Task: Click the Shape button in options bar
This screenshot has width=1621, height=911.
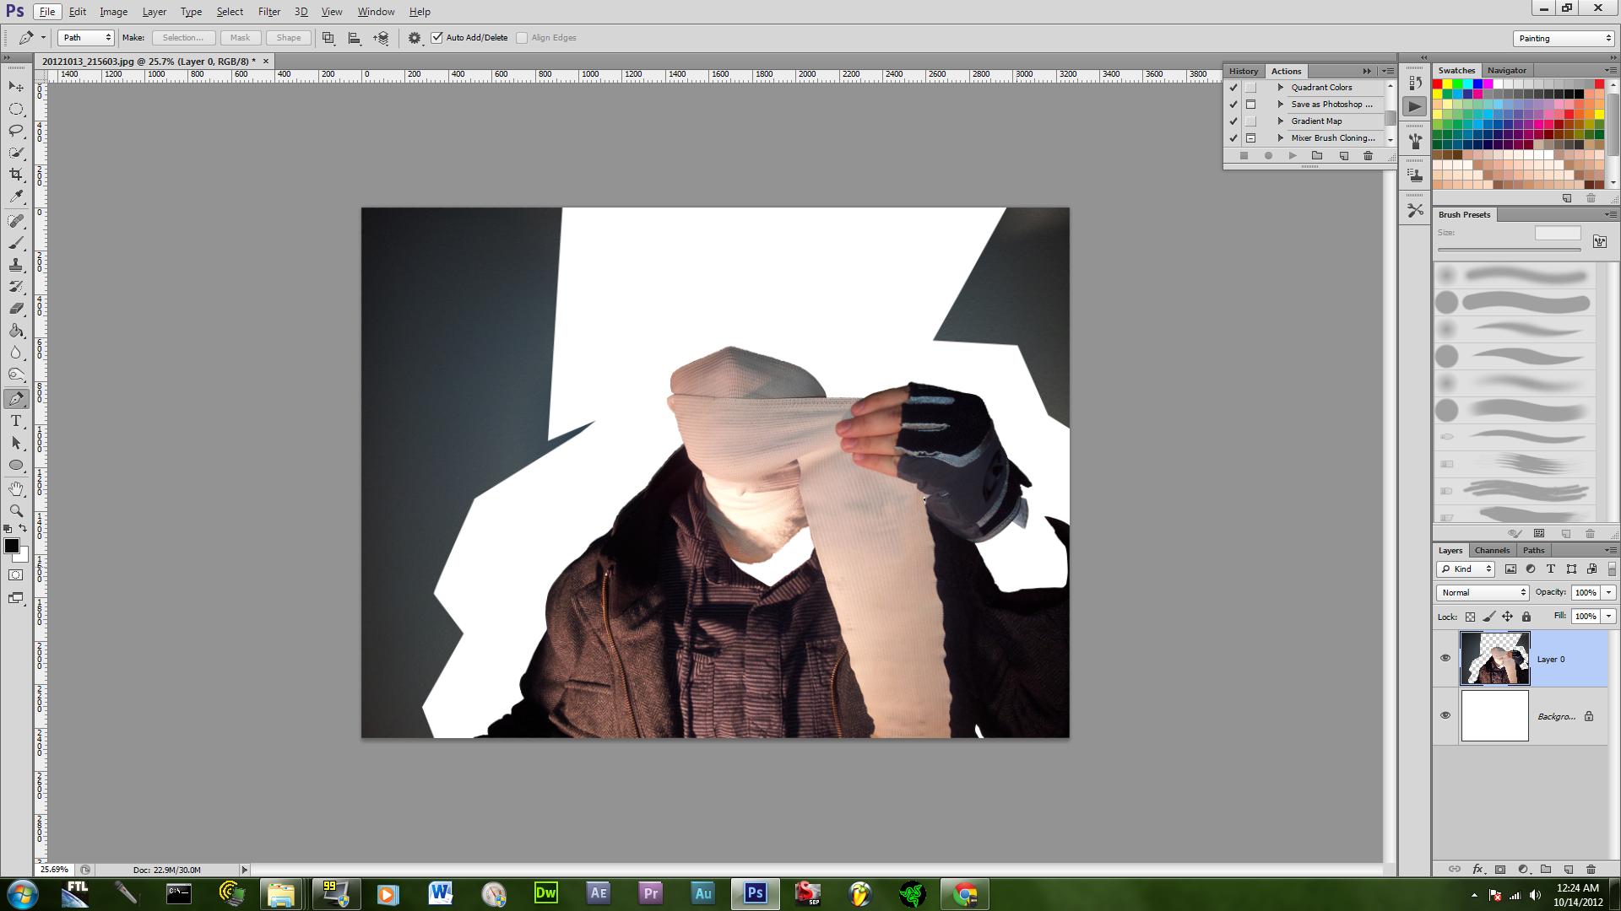Action: [x=288, y=38]
